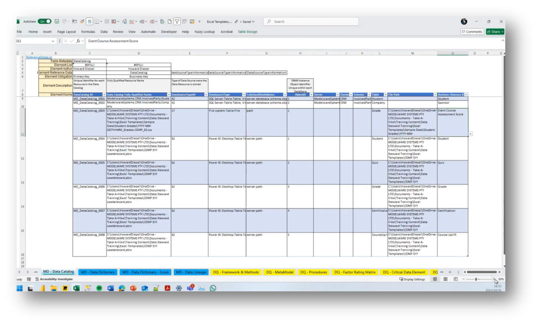The height and width of the screenshot is (325, 539).
Task: Click the Share button
Action: tap(495, 32)
